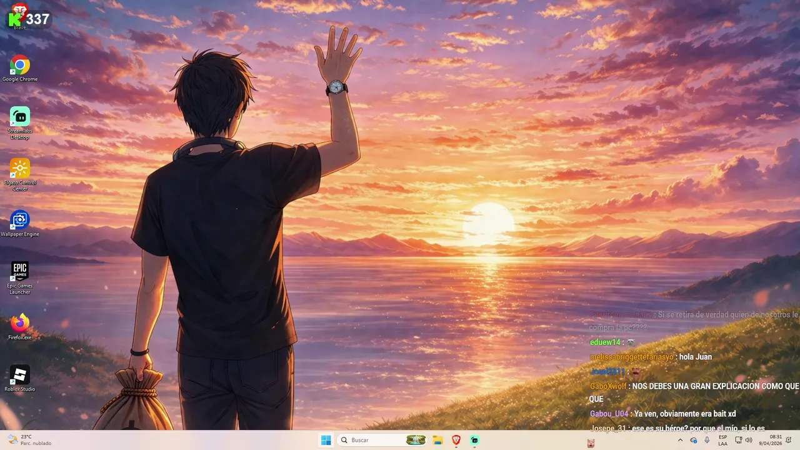Select the Elgato Control Center desktop icon
800x450 pixels.
pyautogui.click(x=19, y=174)
